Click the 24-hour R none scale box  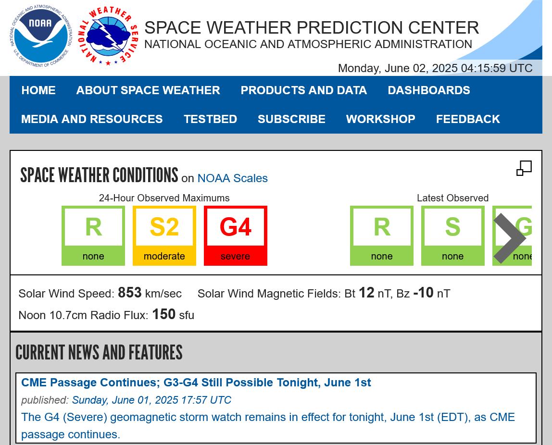93,235
